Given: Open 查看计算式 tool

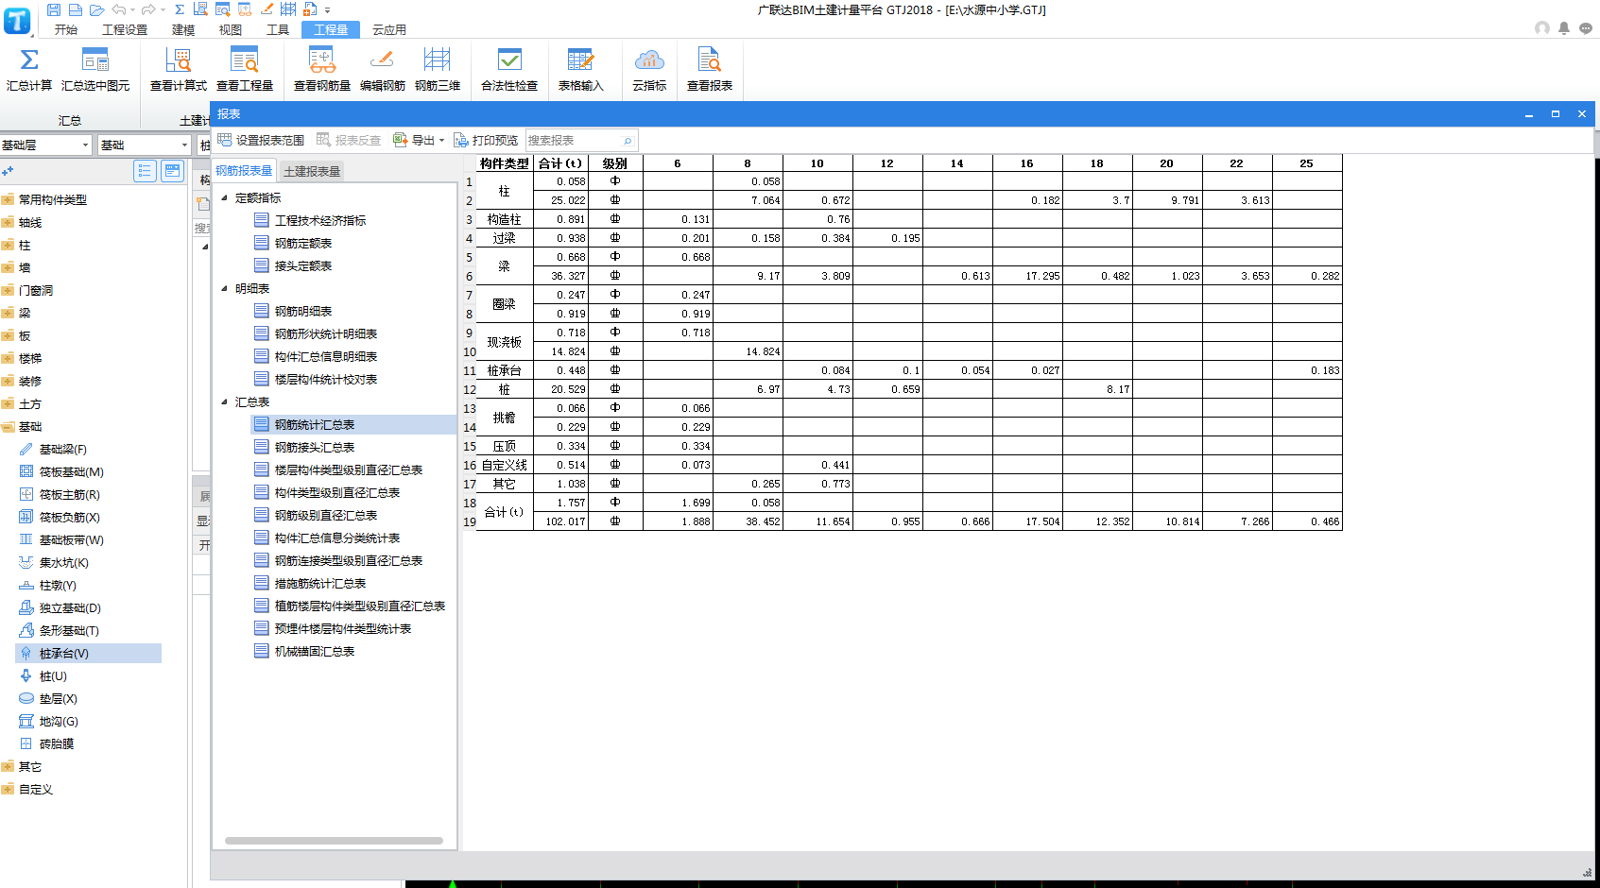Looking at the screenshot, I should point(179,70).
